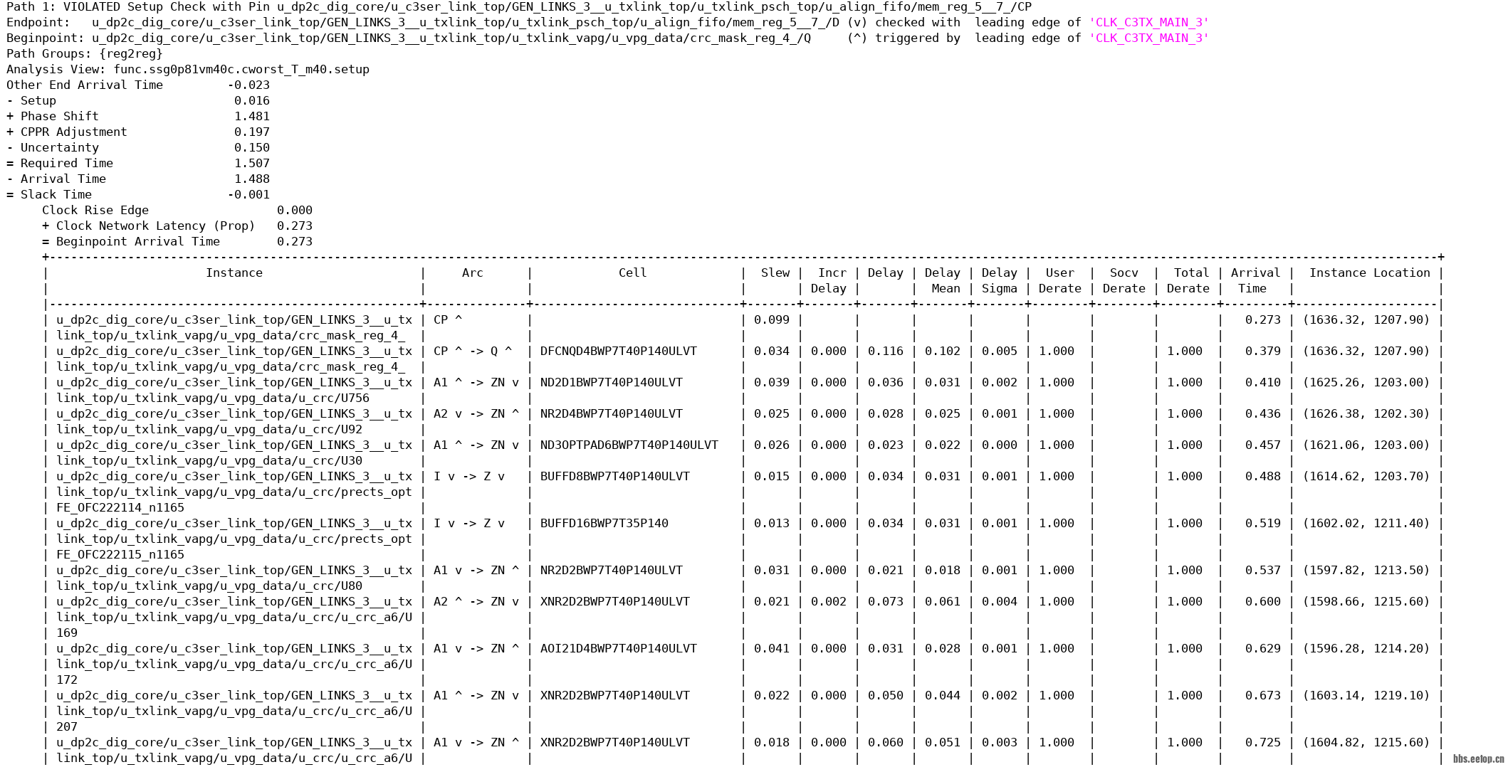
Task: Click the FE_OFC222114_n1165 instance name
Action: click(120, 508)
